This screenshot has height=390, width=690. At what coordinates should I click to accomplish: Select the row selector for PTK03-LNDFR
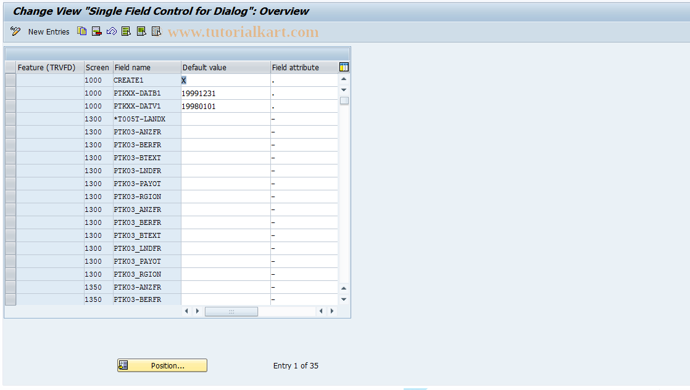tap(10, 171)
